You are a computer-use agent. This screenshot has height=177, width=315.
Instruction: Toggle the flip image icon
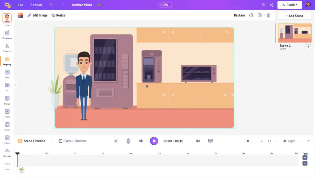coord(259,15)
